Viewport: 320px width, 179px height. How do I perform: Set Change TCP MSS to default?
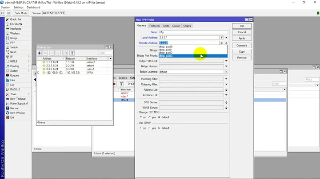coord(160,117)
